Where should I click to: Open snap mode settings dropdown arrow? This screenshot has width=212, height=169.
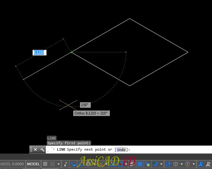(x=58, y=164)
